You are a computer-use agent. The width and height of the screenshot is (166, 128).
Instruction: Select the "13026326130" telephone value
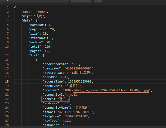coord(76,116)
